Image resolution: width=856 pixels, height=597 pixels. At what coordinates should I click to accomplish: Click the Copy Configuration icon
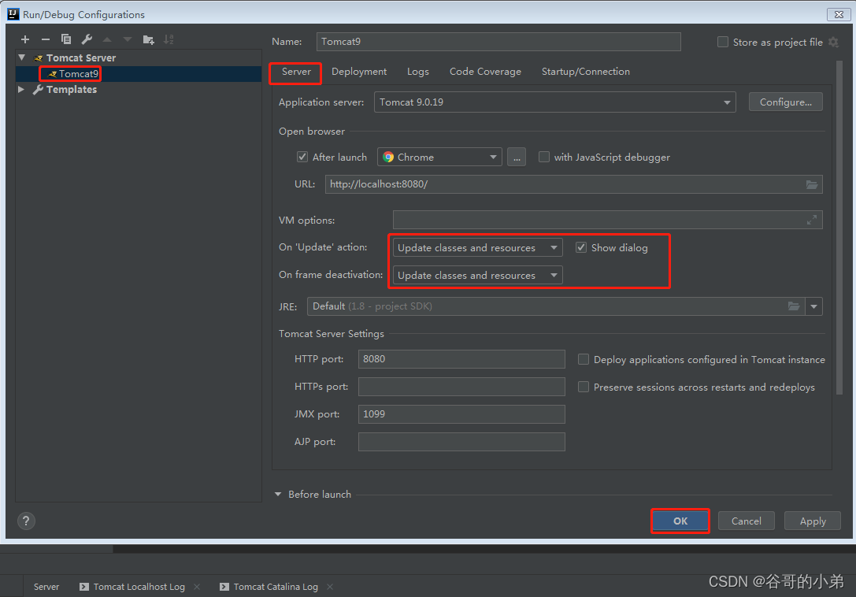[66, 39]
